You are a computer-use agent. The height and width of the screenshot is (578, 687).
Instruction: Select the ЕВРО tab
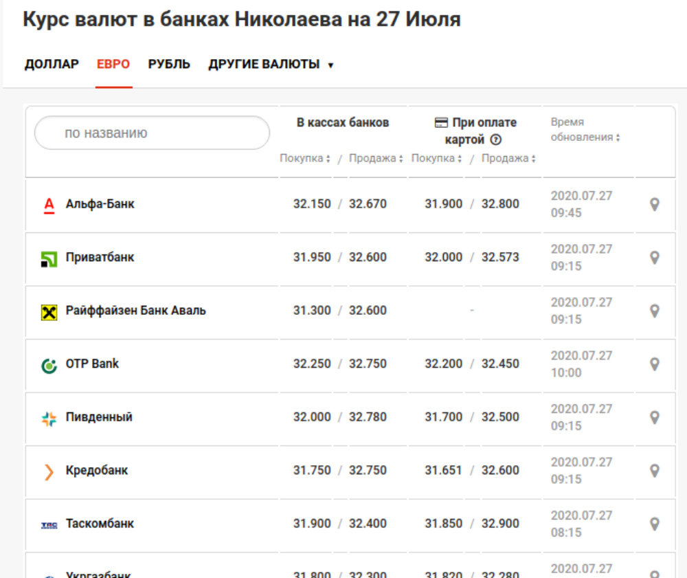click(113, 65)
